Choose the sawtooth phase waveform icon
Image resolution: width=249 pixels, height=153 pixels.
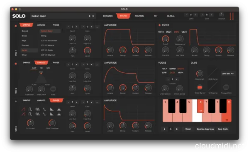point(23,109)
